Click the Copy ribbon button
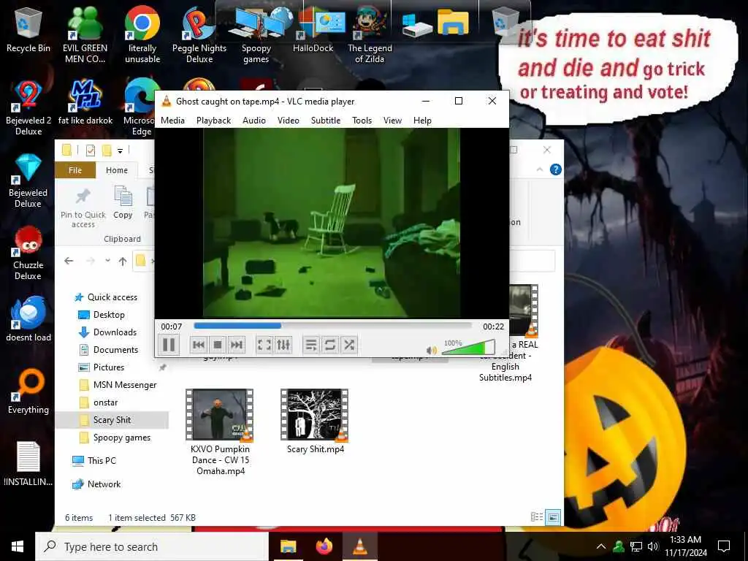This screenshot has width=748, height=561. pos(123,203)
